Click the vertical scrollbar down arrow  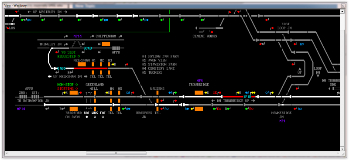[343, 149]
